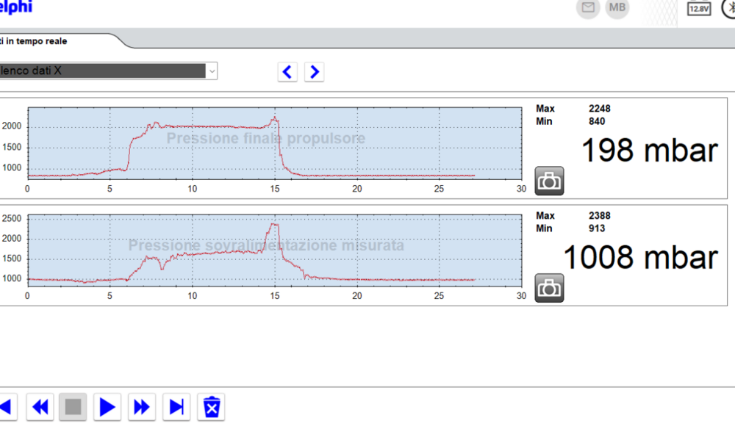Navigate to next page with right arrow

click(314, 71)
